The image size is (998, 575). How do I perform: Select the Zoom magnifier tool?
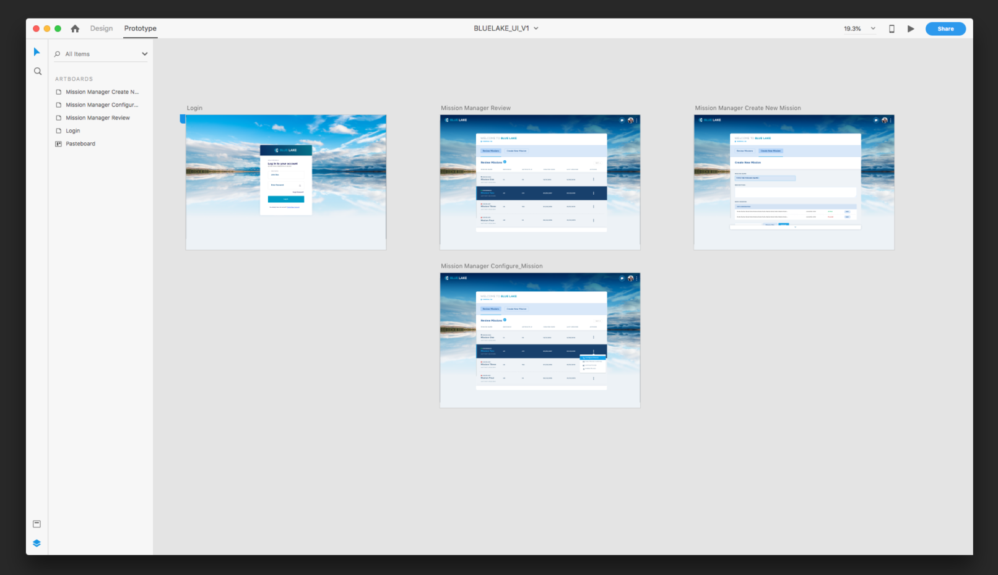click(x=38, y=72)
